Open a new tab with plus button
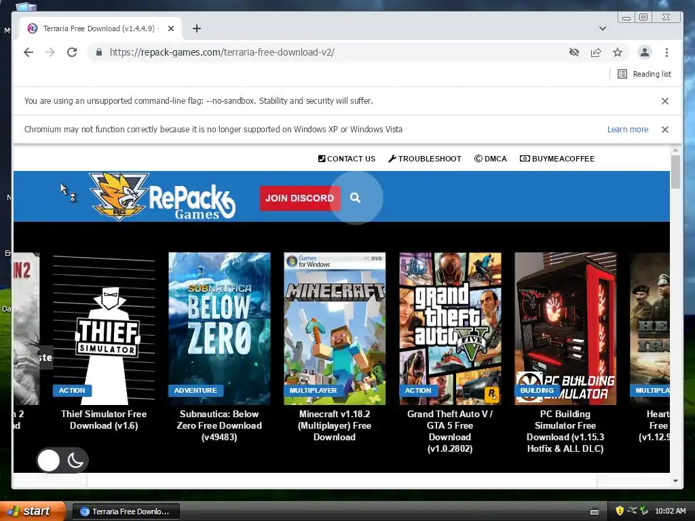695x521 pixels. click(x=197, y=28)
